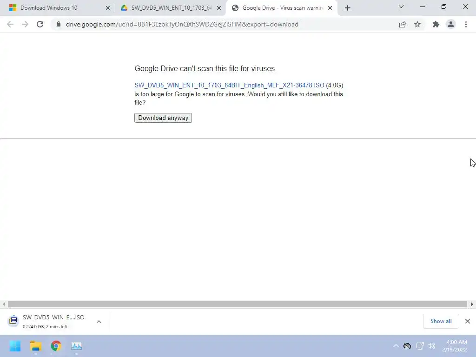Click Show all downloads

[441, 321]
